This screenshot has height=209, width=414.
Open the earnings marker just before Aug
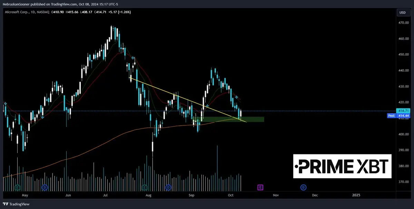pyautogui.click(x=144, y=187)
